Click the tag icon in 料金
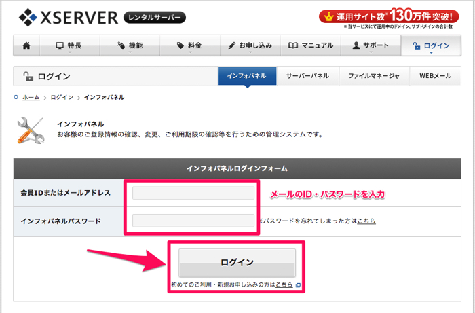Viewport: 475px width, 313px height. point(180,45)
